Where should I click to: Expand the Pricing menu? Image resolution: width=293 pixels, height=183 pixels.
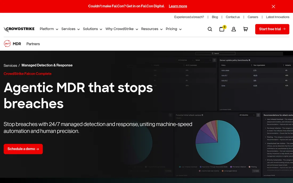pos(174,29)
